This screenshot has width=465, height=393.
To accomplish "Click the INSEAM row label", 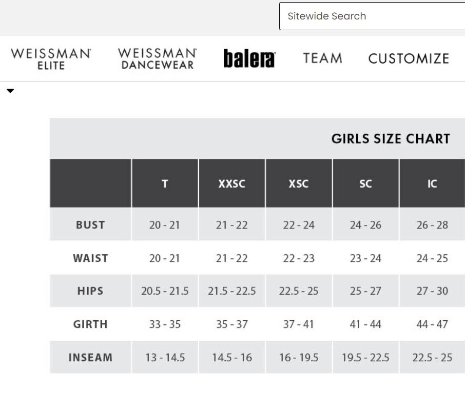I will pyautogui.click(x=90, y=357).
